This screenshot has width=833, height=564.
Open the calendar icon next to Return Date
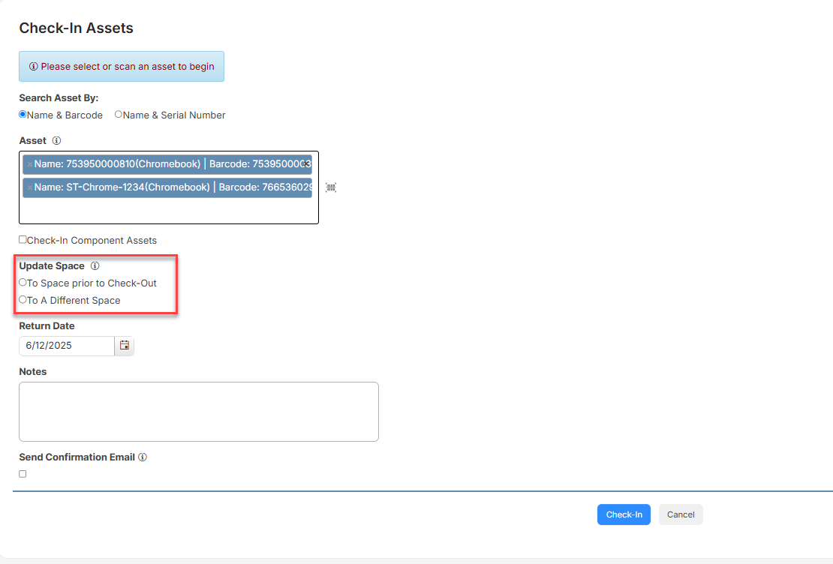point(124,346)
